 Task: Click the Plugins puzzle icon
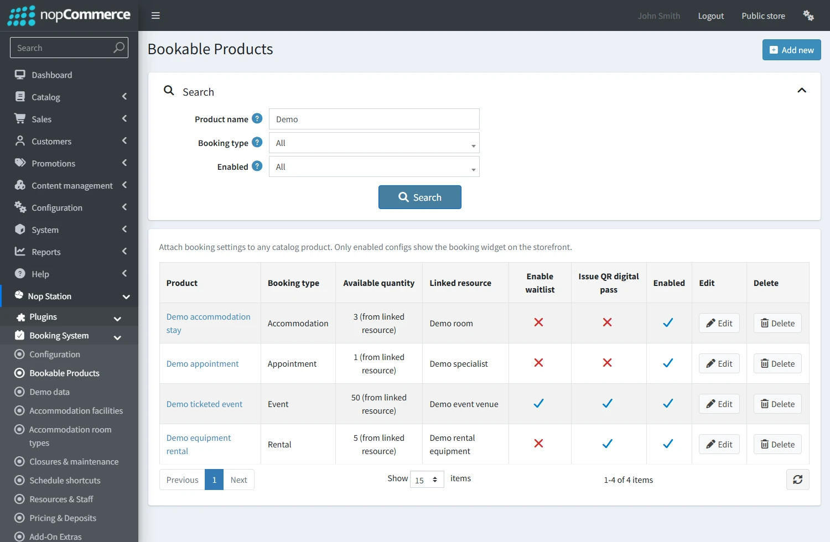click(21, 317)
